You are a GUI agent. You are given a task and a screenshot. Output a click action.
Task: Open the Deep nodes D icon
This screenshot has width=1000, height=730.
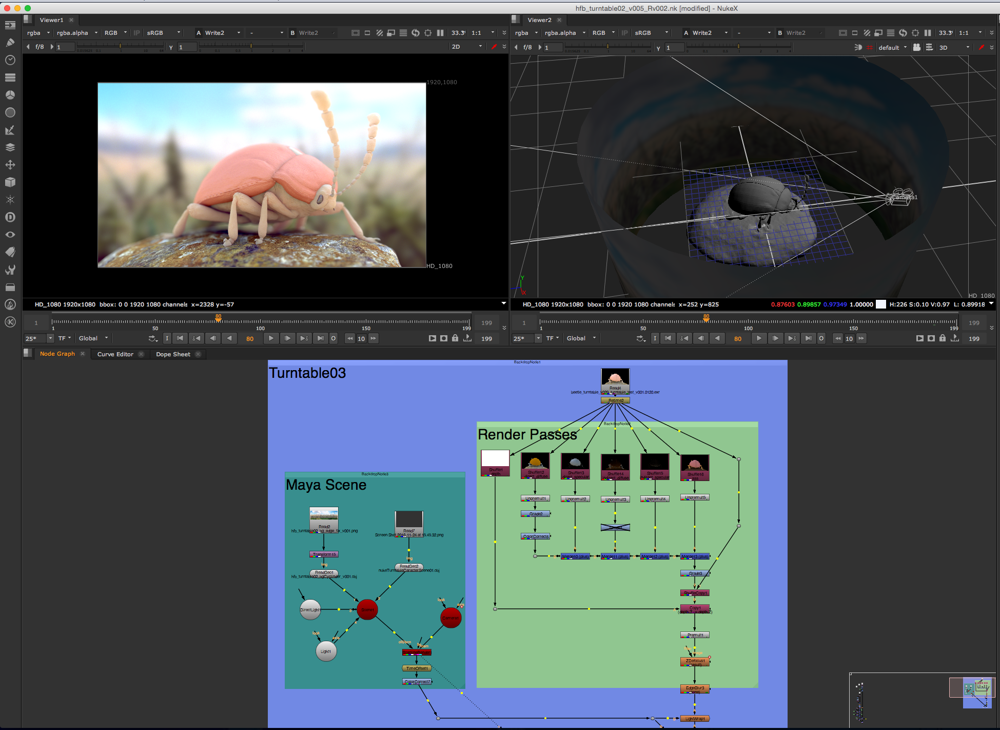click(x=10, y=217)
